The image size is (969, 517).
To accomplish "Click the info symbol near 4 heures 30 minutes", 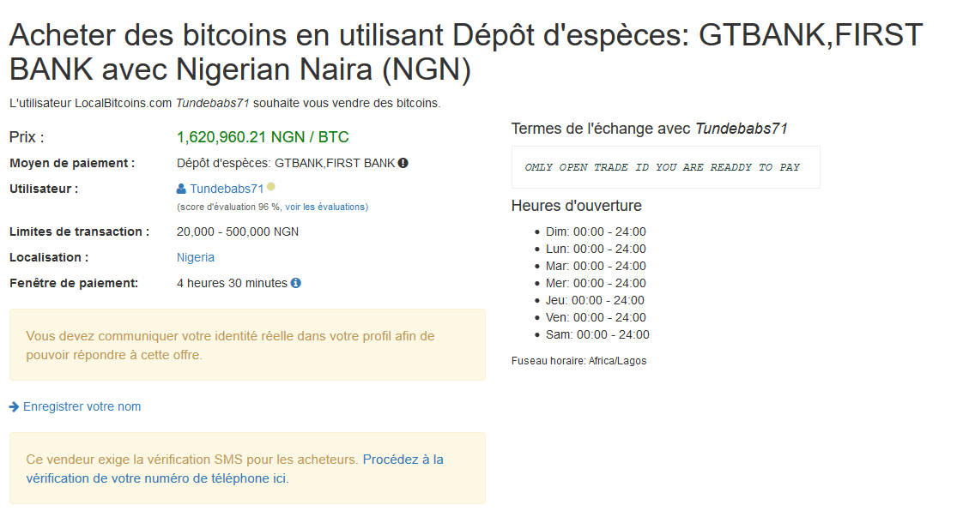I will tap(295, 283).
